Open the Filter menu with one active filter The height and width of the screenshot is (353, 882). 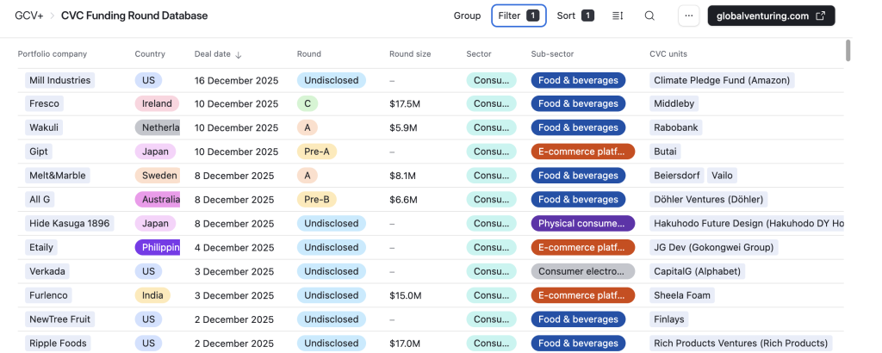519,15
